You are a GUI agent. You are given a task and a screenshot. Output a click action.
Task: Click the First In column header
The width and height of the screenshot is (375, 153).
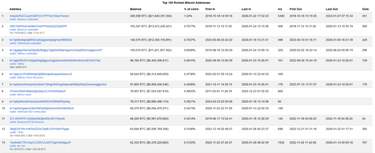pyautogui.click(x=211, y=8)
